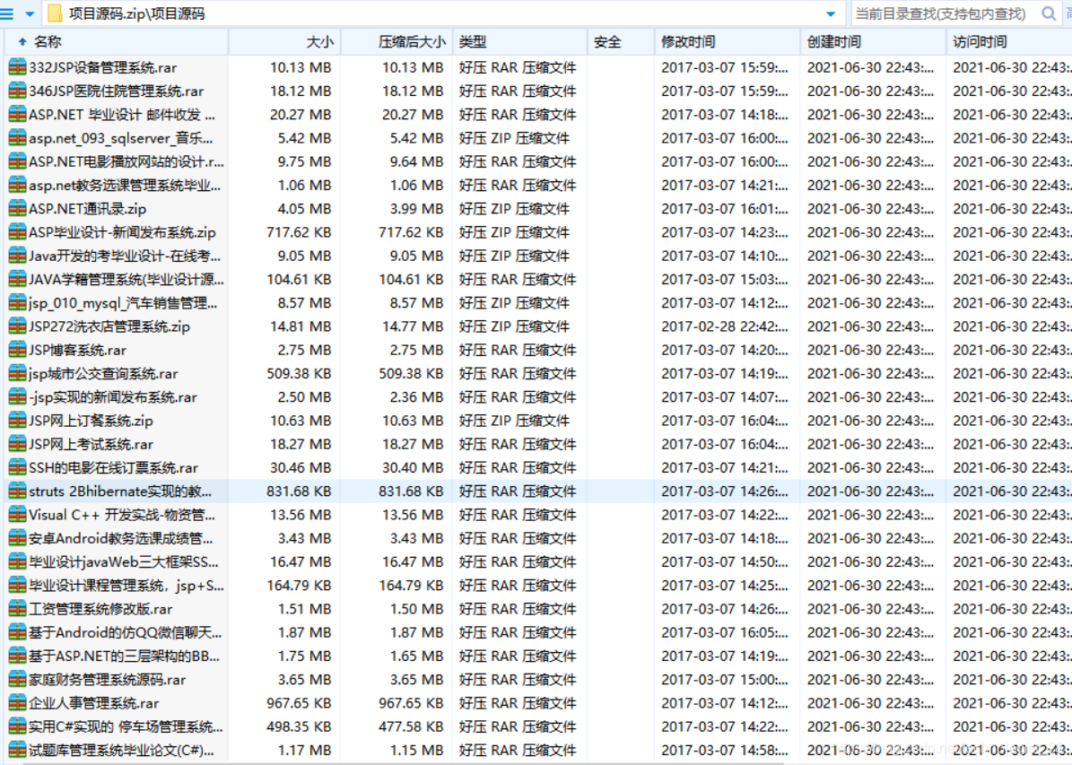The height and width of the screenshot is (765, 1072).
Task: Click archive icon of Java开发的考毕业设计-在线考
Action: pos(17,256)
